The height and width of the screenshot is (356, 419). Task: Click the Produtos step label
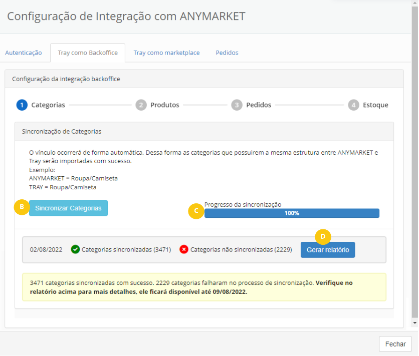click(x=164, y=105)
